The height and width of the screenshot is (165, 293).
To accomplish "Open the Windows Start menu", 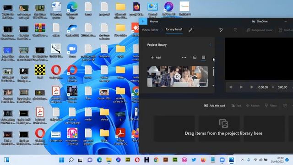I will (61, 160).
